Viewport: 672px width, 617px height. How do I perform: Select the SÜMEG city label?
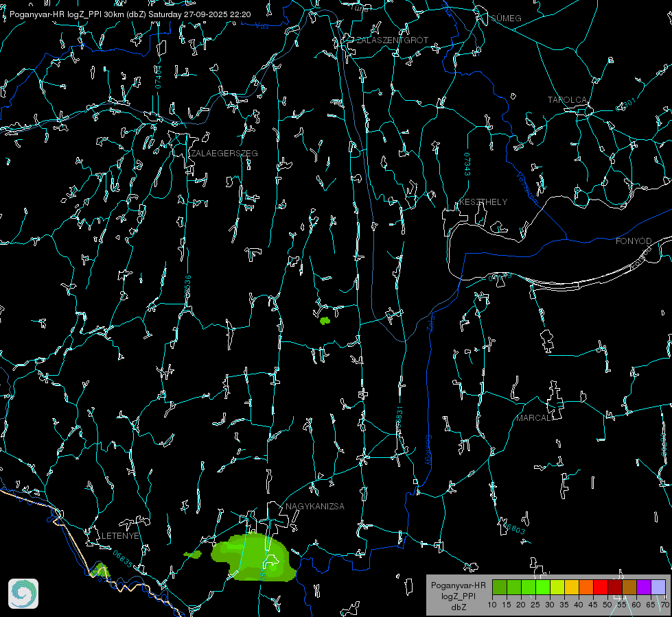tap(506, 18)
